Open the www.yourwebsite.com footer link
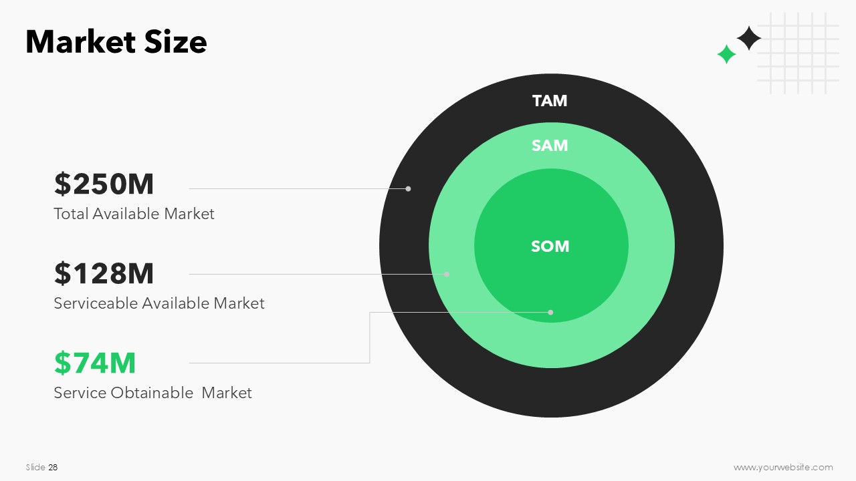Viewport: 856px width, 481px height. (x=783, y=468)
